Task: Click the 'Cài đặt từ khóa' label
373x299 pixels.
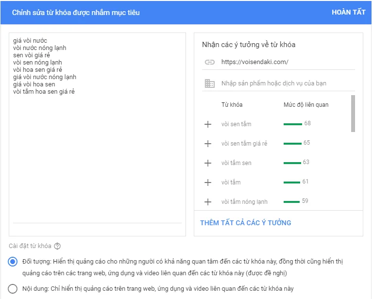Action: click(30, 246)
